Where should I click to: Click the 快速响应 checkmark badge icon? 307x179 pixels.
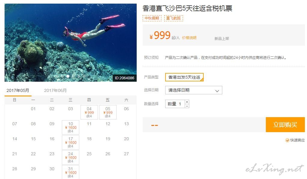pyautogui.click(x=287, y=140)
